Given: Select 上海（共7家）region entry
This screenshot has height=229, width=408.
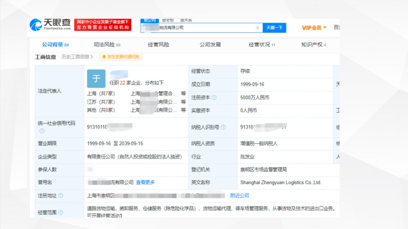Looking at the screenshot, I should pos(101,93).
